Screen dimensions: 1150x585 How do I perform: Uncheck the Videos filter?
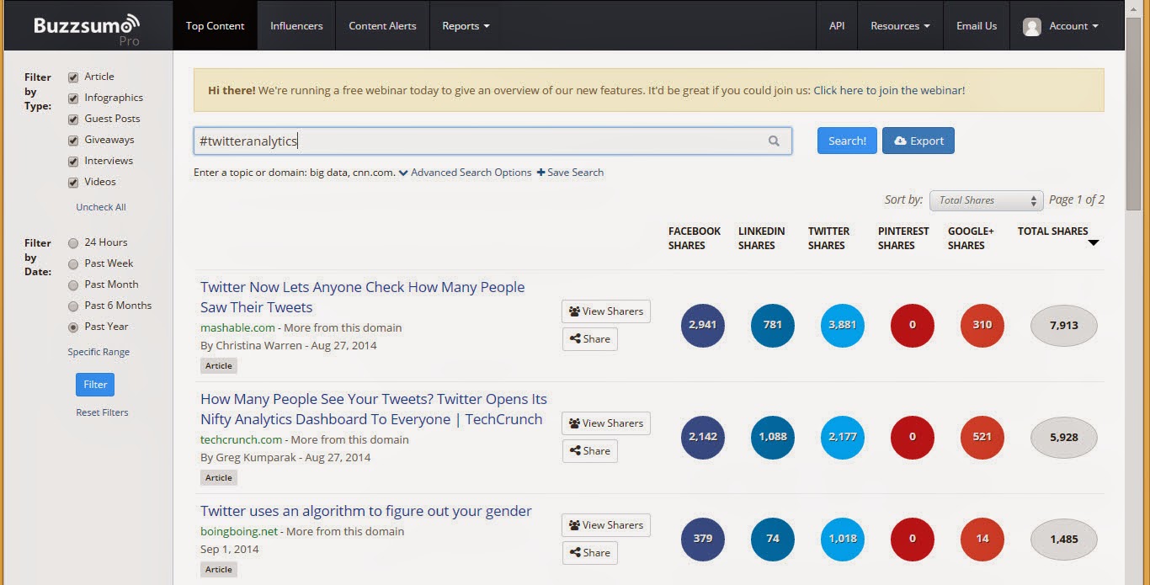73,183
